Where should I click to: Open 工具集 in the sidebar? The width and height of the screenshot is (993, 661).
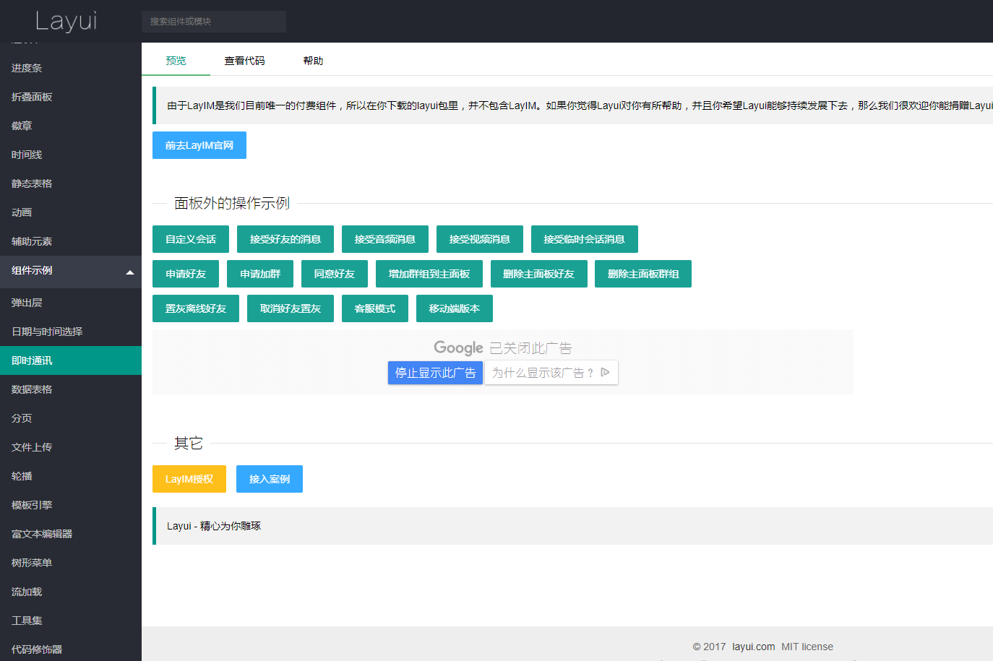(71, 621)
